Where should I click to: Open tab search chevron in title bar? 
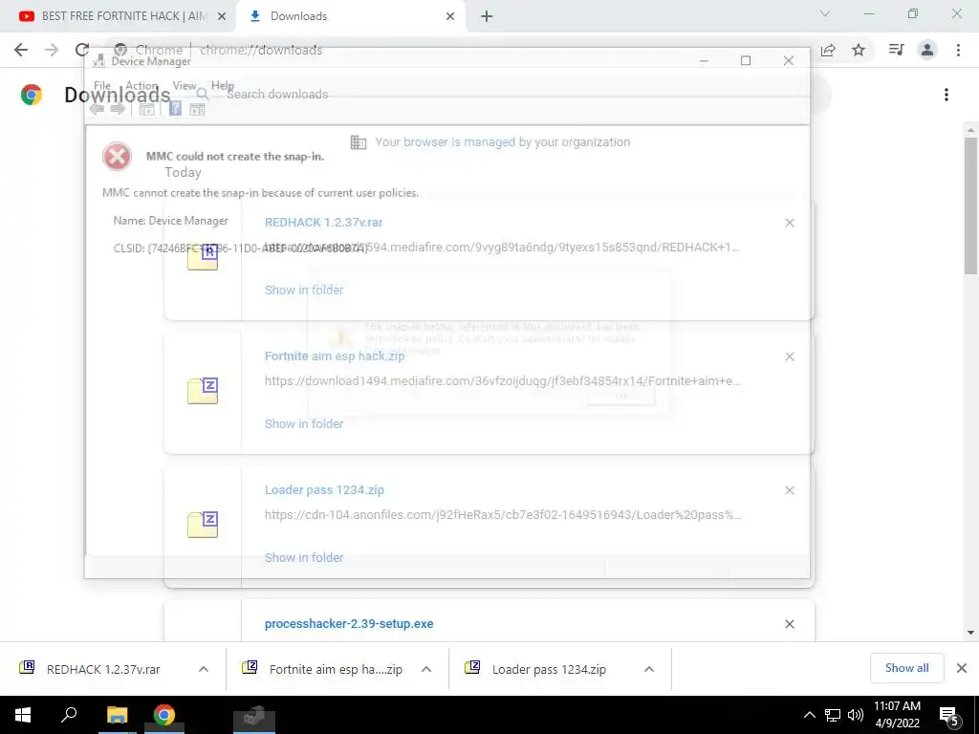coord(825,13)
